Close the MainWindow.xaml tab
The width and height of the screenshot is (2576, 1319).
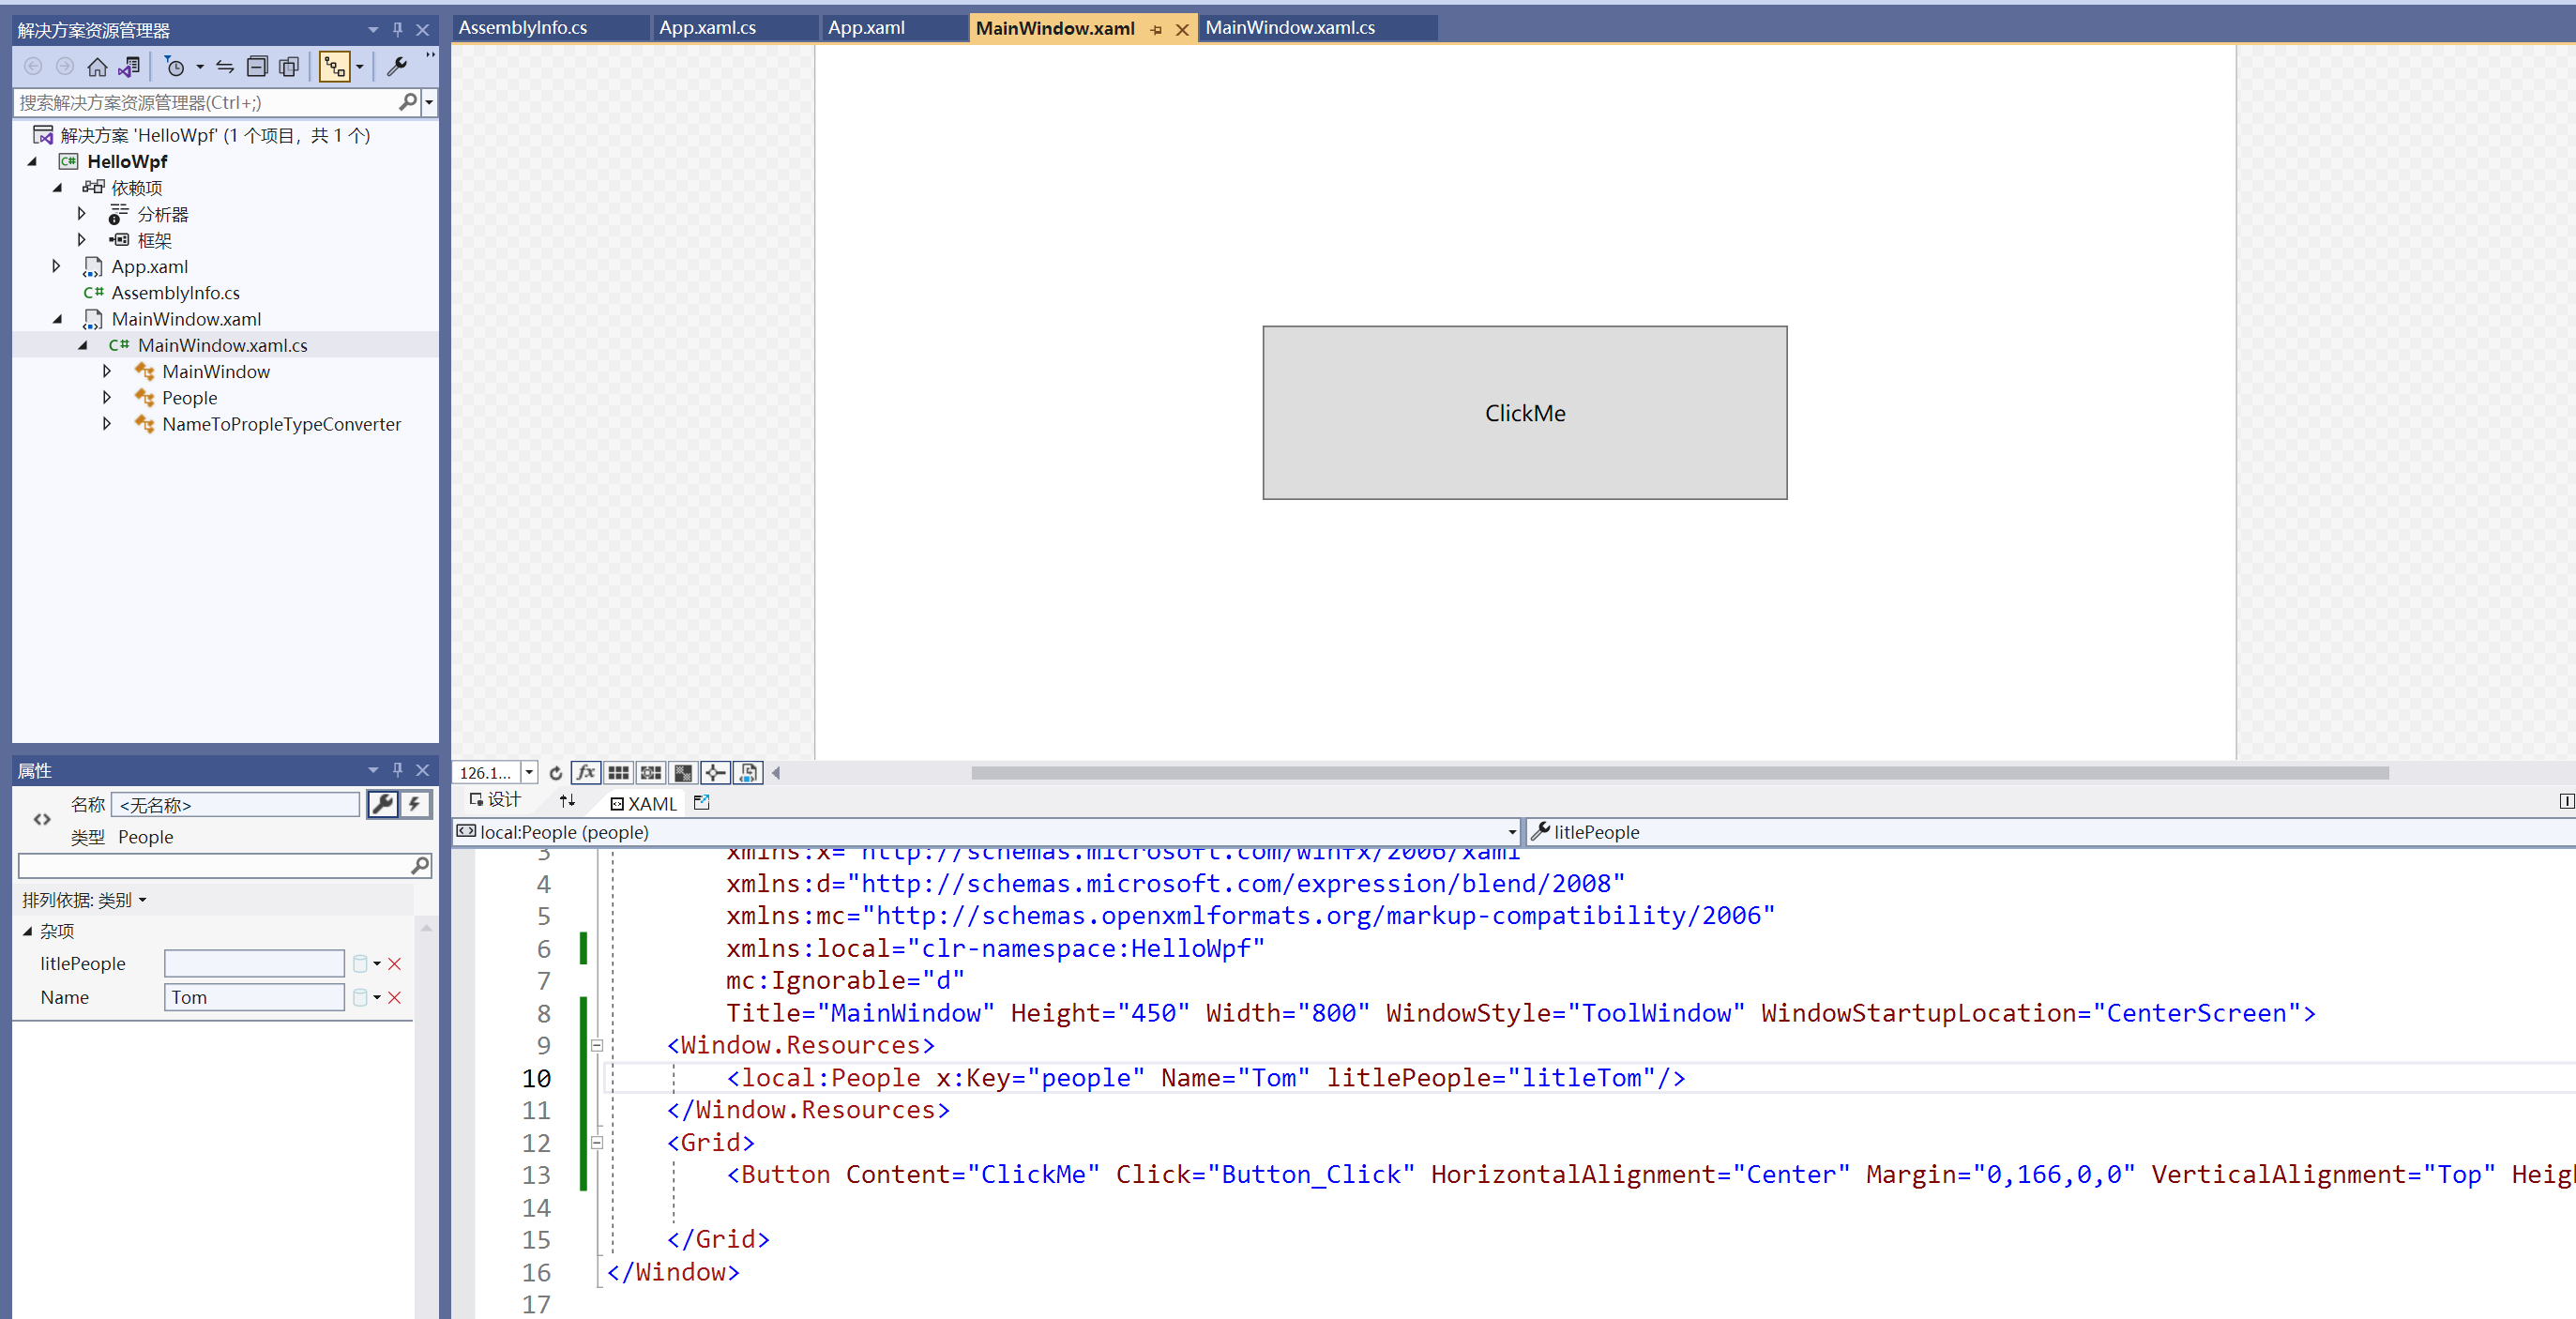(x=1182, y=30)
